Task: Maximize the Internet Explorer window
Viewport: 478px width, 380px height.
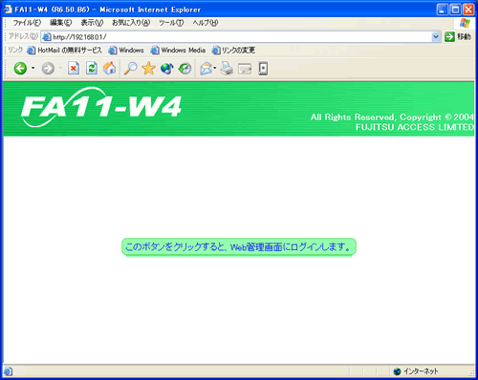Action: click(455, 10)
